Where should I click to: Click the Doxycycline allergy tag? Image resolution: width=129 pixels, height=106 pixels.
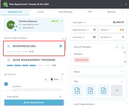[82, 60]
